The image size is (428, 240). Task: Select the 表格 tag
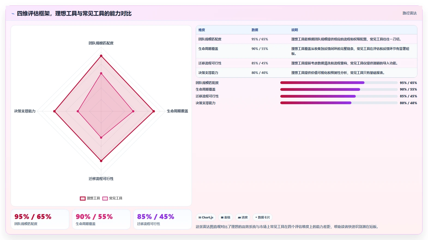[x=225, y=217]
